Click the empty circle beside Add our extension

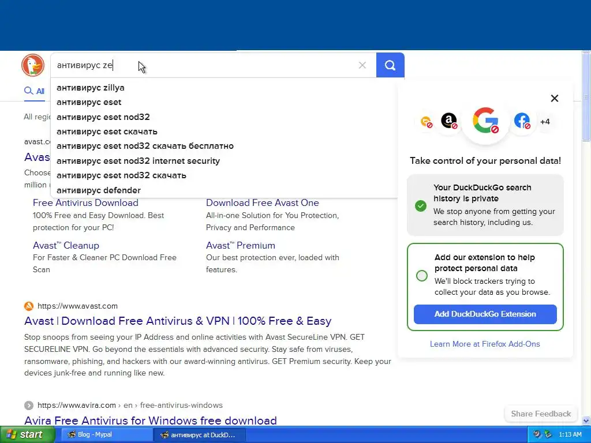[422, 275]
